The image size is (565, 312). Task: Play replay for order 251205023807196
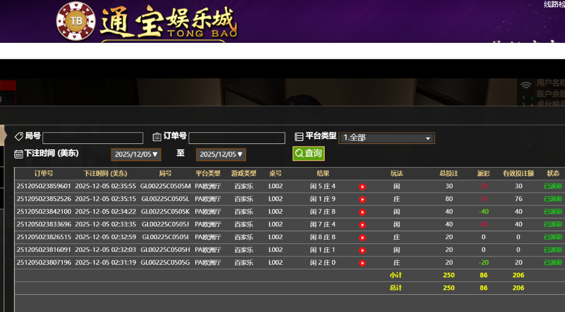[362, 263]
